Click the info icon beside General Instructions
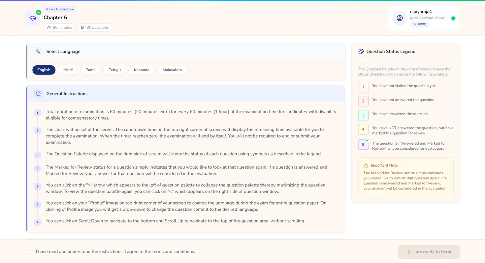This screenshot has height=263, width=485. tap(38, 94)
